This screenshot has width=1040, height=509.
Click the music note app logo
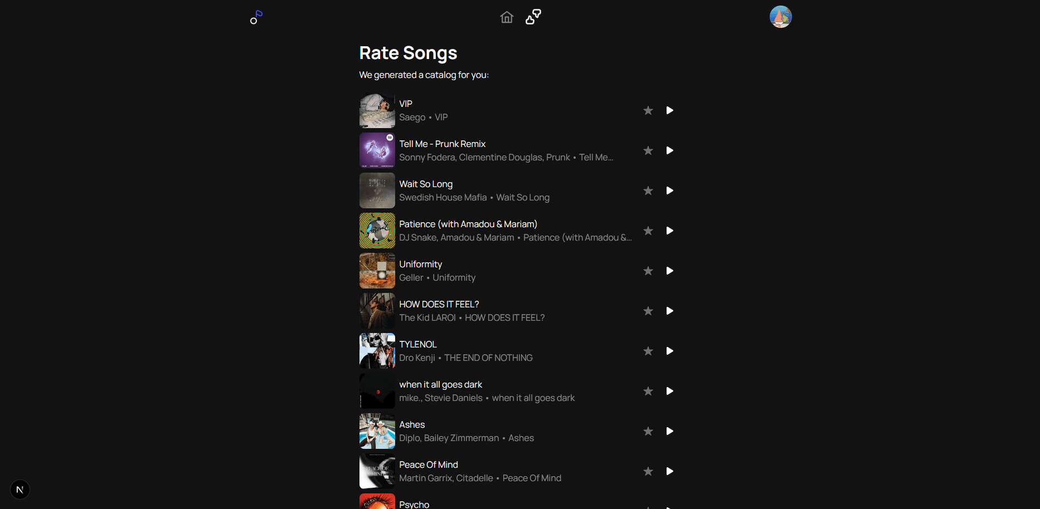tap(256, 17)
